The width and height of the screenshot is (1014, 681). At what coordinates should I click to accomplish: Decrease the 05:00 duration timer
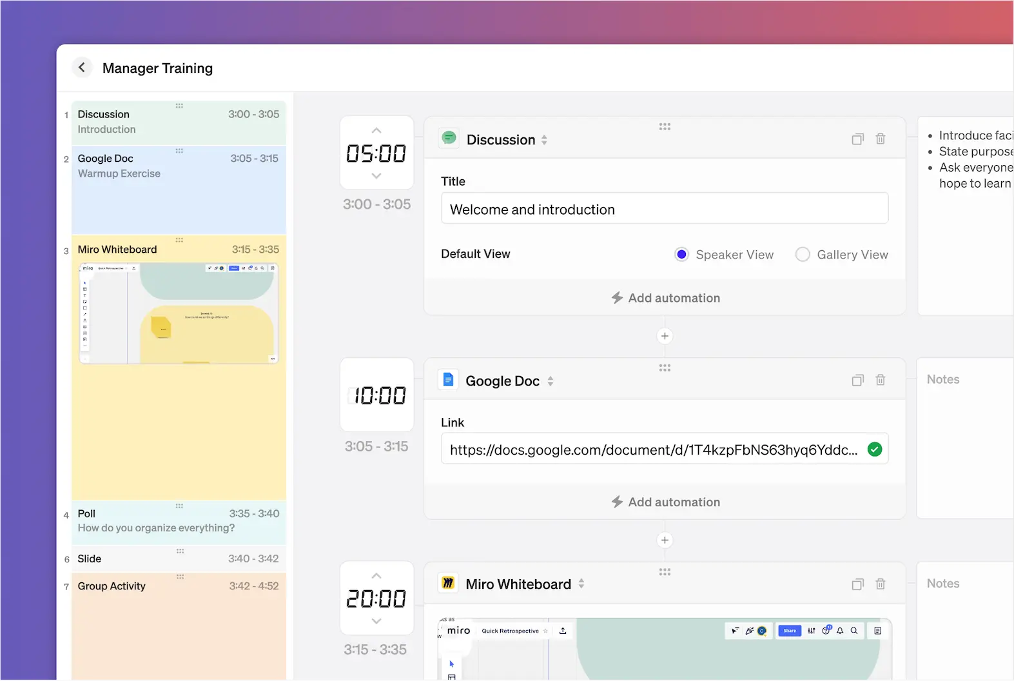click(x=376, y=175)
